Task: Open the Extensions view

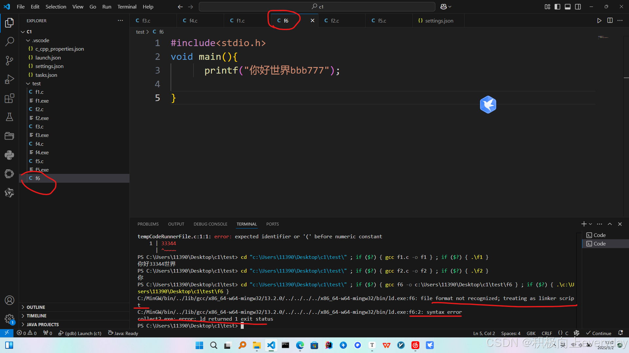Action: coord(10,98)
